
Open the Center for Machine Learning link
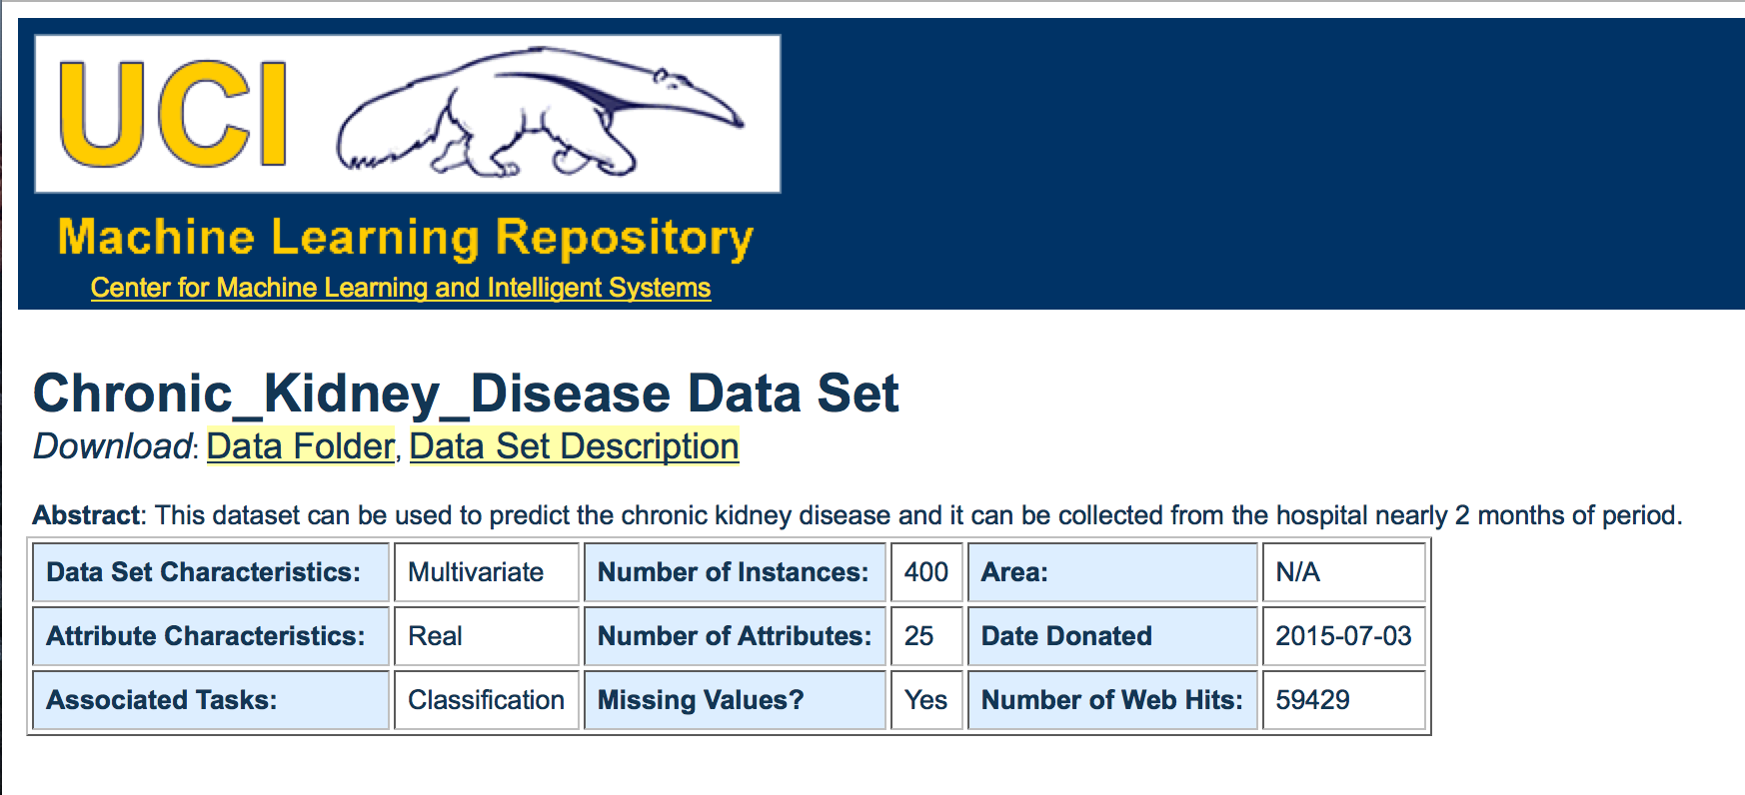click(400, 288)
